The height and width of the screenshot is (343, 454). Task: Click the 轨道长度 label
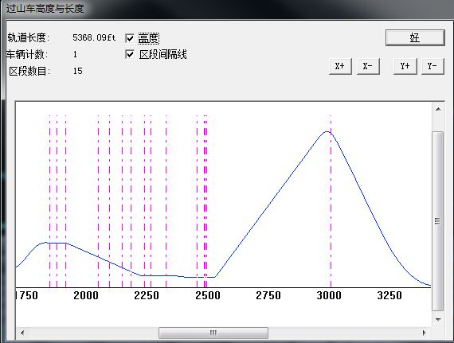(x=29, y=37)
